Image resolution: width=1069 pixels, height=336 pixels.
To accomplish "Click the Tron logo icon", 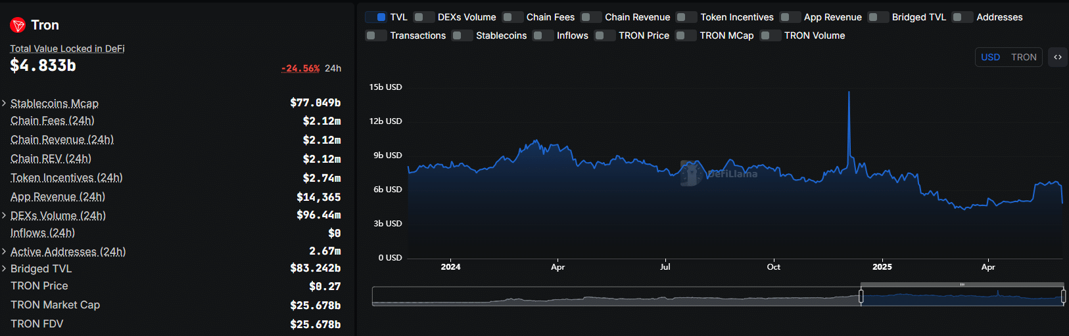I will (18, 26).
